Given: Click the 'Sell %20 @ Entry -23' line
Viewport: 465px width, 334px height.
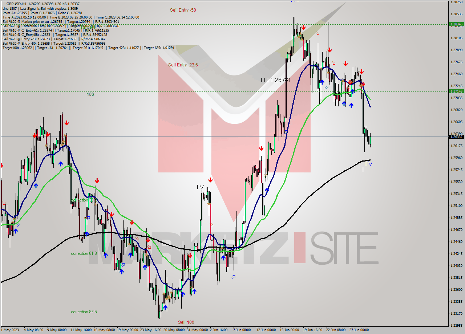Looking at the screenshot, I should pos(54,39).
